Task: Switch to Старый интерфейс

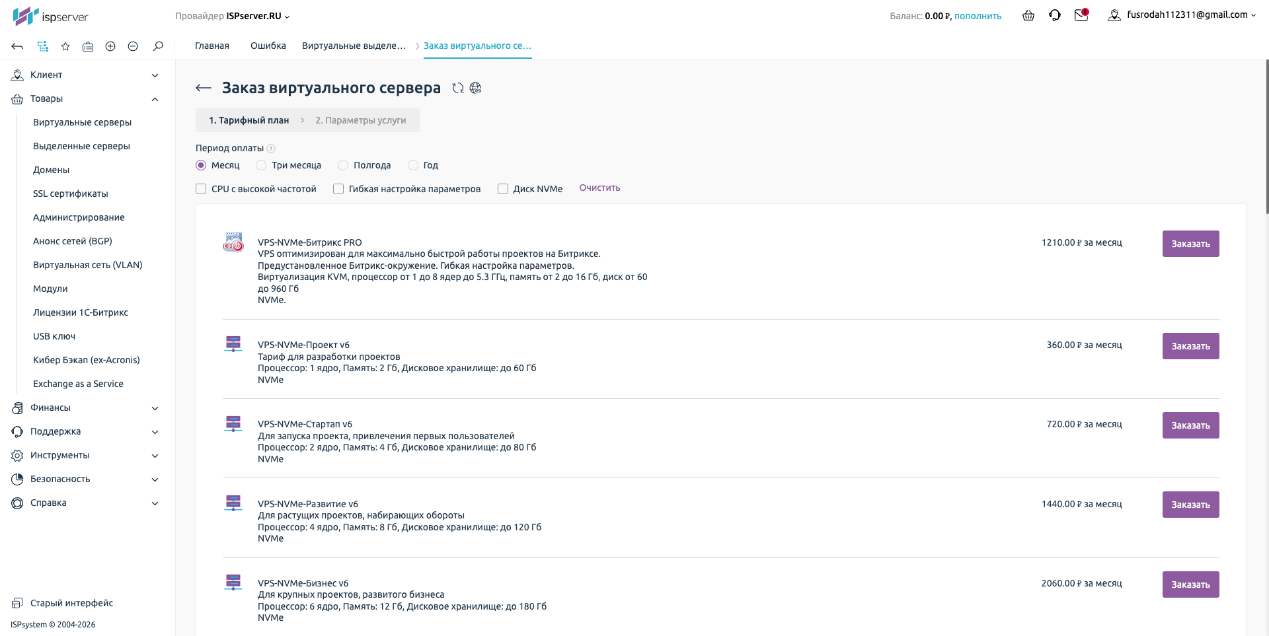Action: tap(63, 603)
